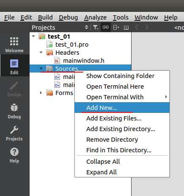The image size is (184, 196).
Task: Collapse the Headers folder
Action: [41, 52]
